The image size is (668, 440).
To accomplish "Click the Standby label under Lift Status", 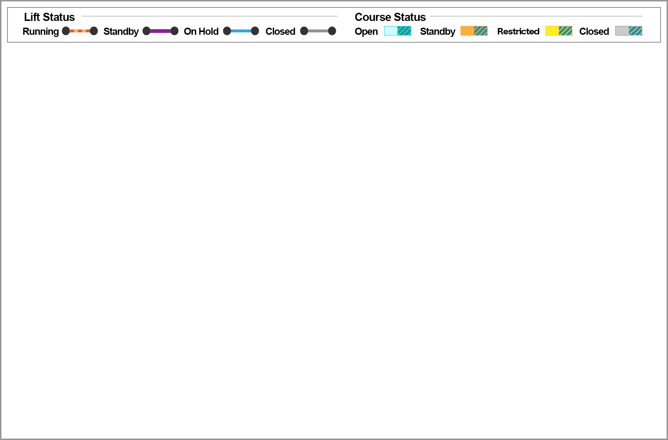I will click(121, 32).
